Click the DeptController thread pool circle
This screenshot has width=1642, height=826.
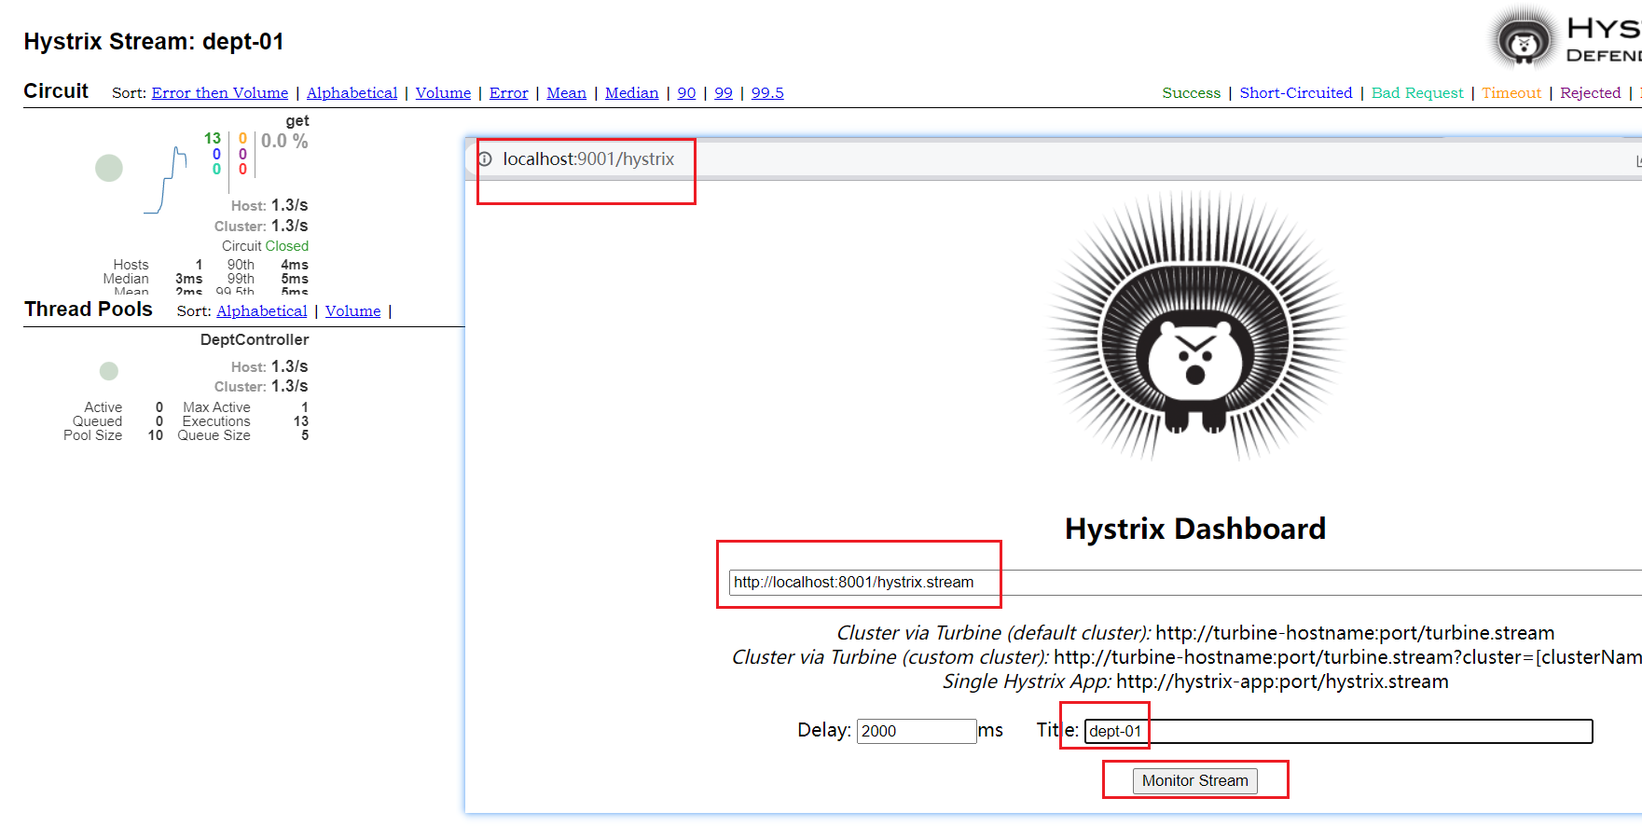(109, 371)
